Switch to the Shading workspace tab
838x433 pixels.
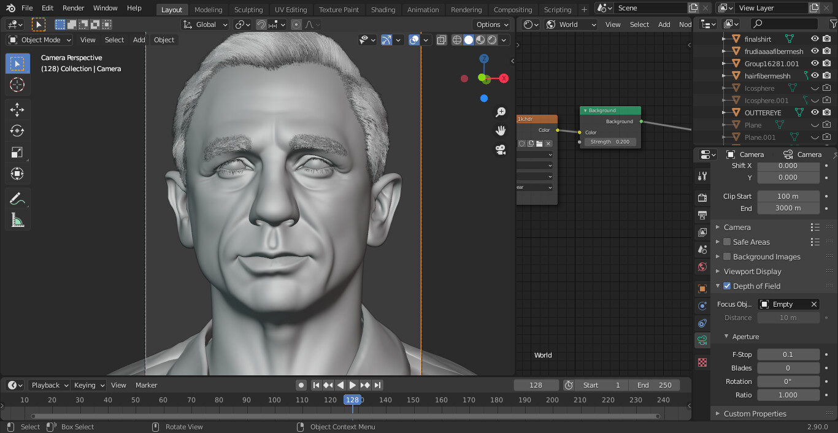click(x=383, y=10)
